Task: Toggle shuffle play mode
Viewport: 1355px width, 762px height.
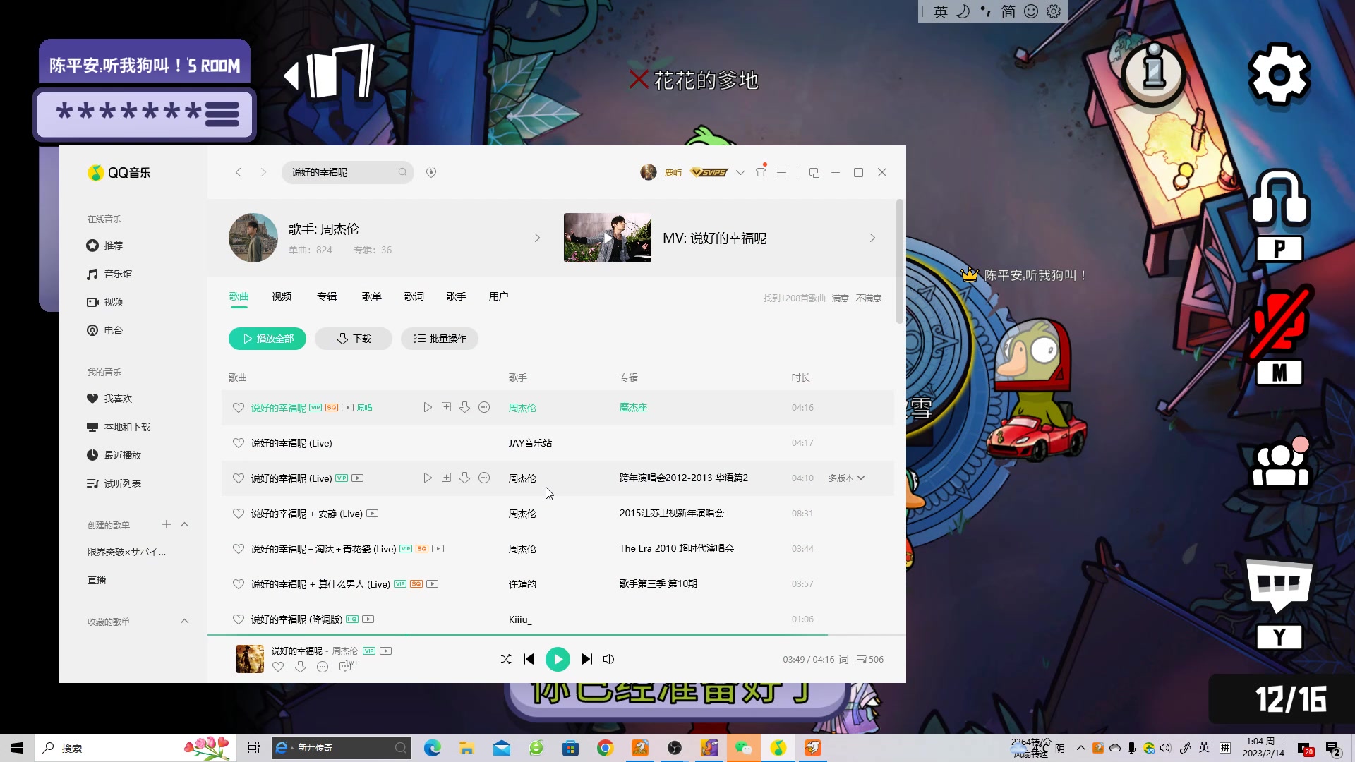Action: pyautogui.click(x=506, y=659)
